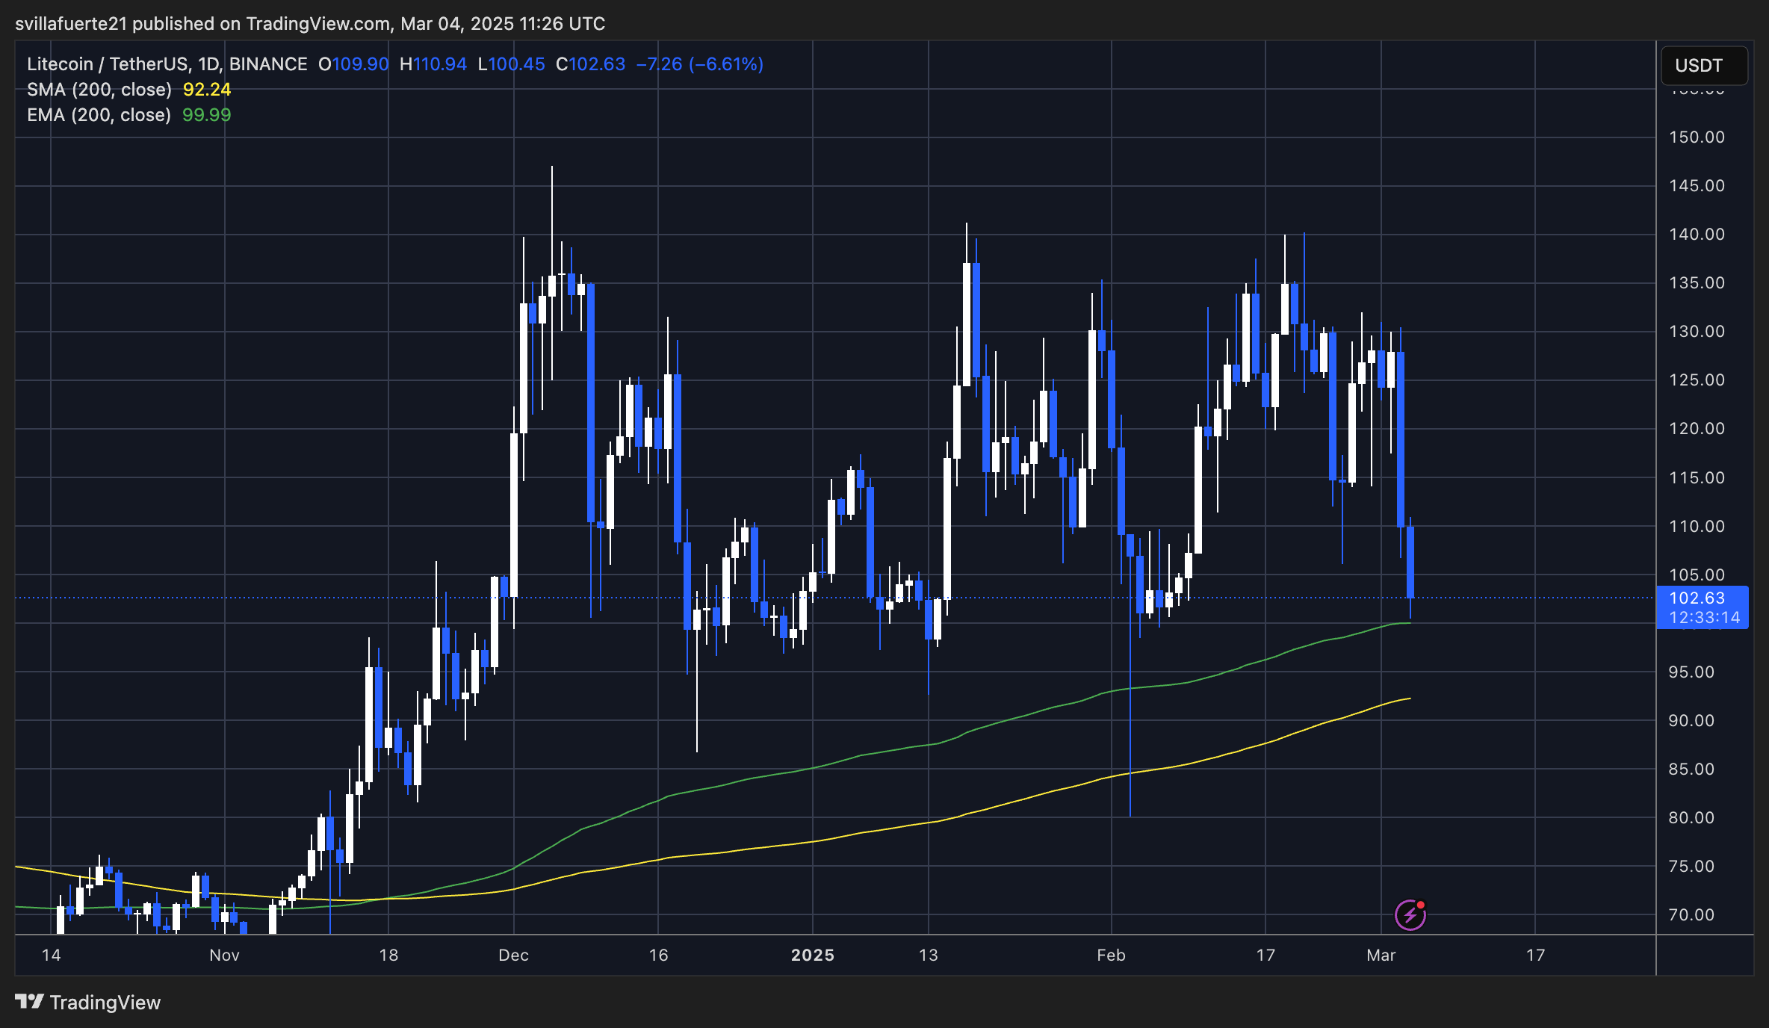The image size is (1769, 1028).
Task: Select the 2025 label on the time axis
Action: pyautogui.click(x=814, y=955)
